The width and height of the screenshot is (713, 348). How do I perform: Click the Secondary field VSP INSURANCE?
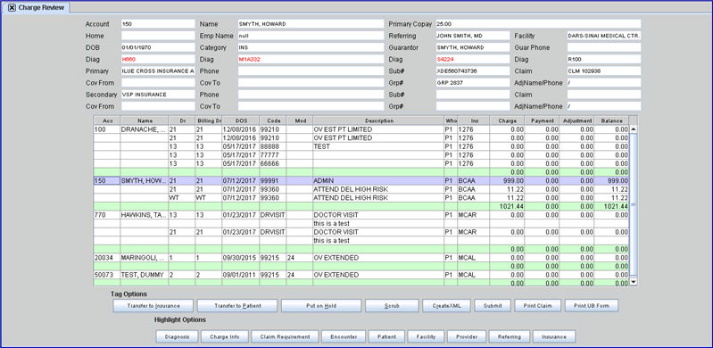[158, 95]
